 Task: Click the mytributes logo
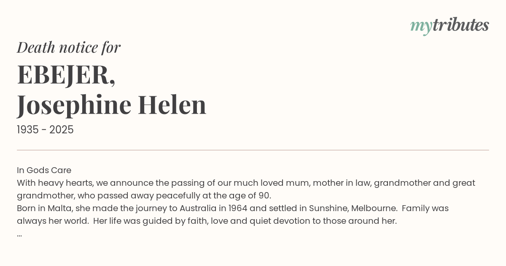[x=449, y=25]
